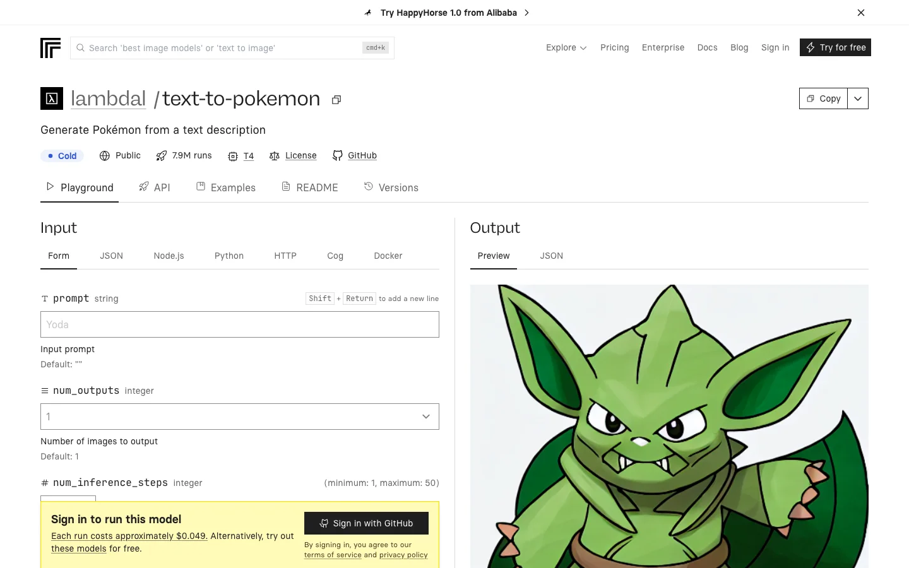Image resolution: width=909 pixels, height=568 pixels.
Task: Click Sign in in header
Action: point(775,48)
